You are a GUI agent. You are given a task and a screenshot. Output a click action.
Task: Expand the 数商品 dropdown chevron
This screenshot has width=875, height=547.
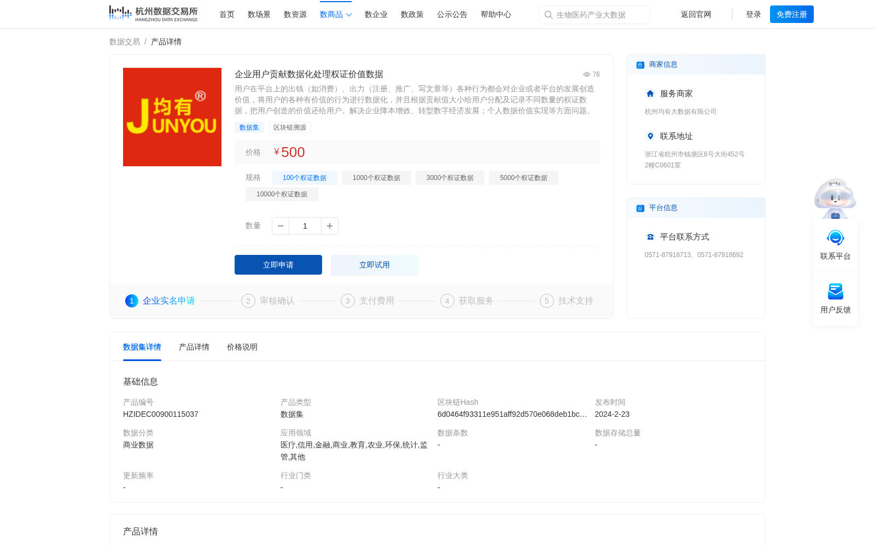349,15
